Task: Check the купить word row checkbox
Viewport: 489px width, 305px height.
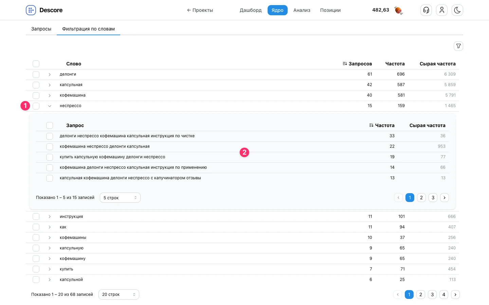Action: tap(36, 269)
